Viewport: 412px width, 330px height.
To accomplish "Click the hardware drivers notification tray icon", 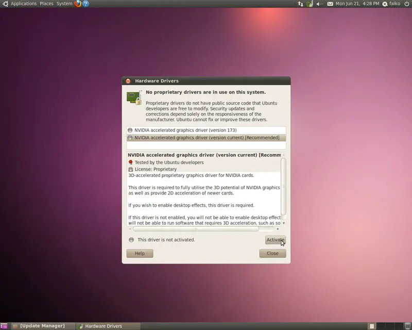I will tap(310, 4).
